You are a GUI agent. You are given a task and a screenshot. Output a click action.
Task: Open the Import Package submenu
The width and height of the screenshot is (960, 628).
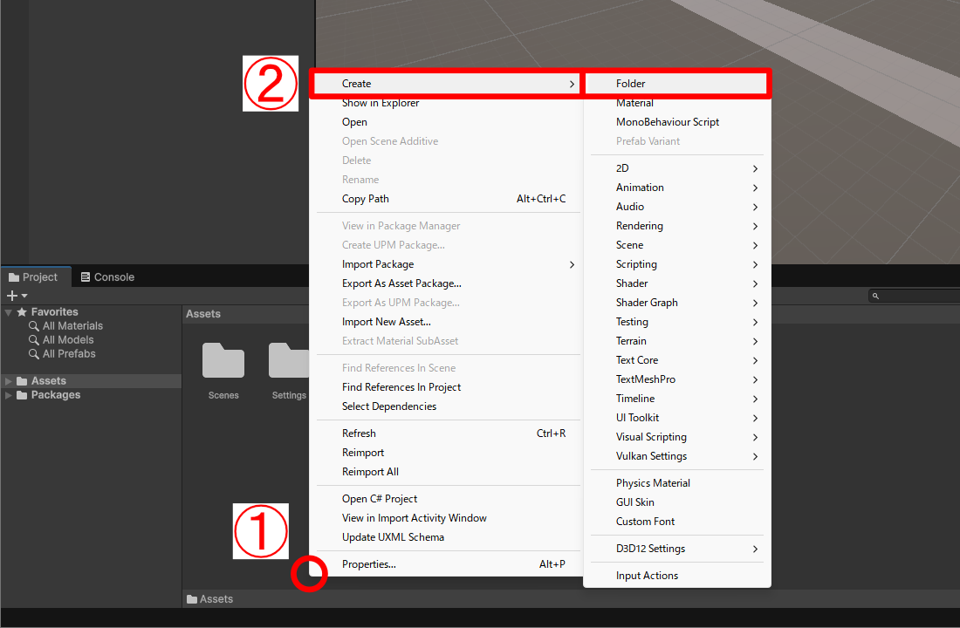point(378,264)
